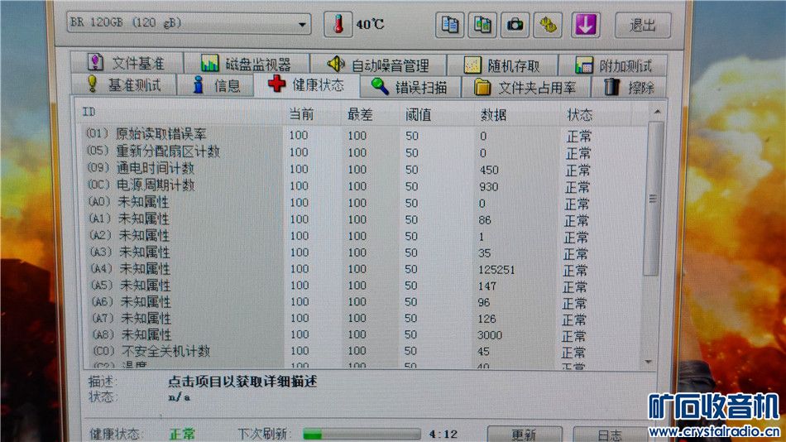Viewport: 786px width, 442px height.
Task: Click the 下次刷新 progress bar
Action: 362,434
